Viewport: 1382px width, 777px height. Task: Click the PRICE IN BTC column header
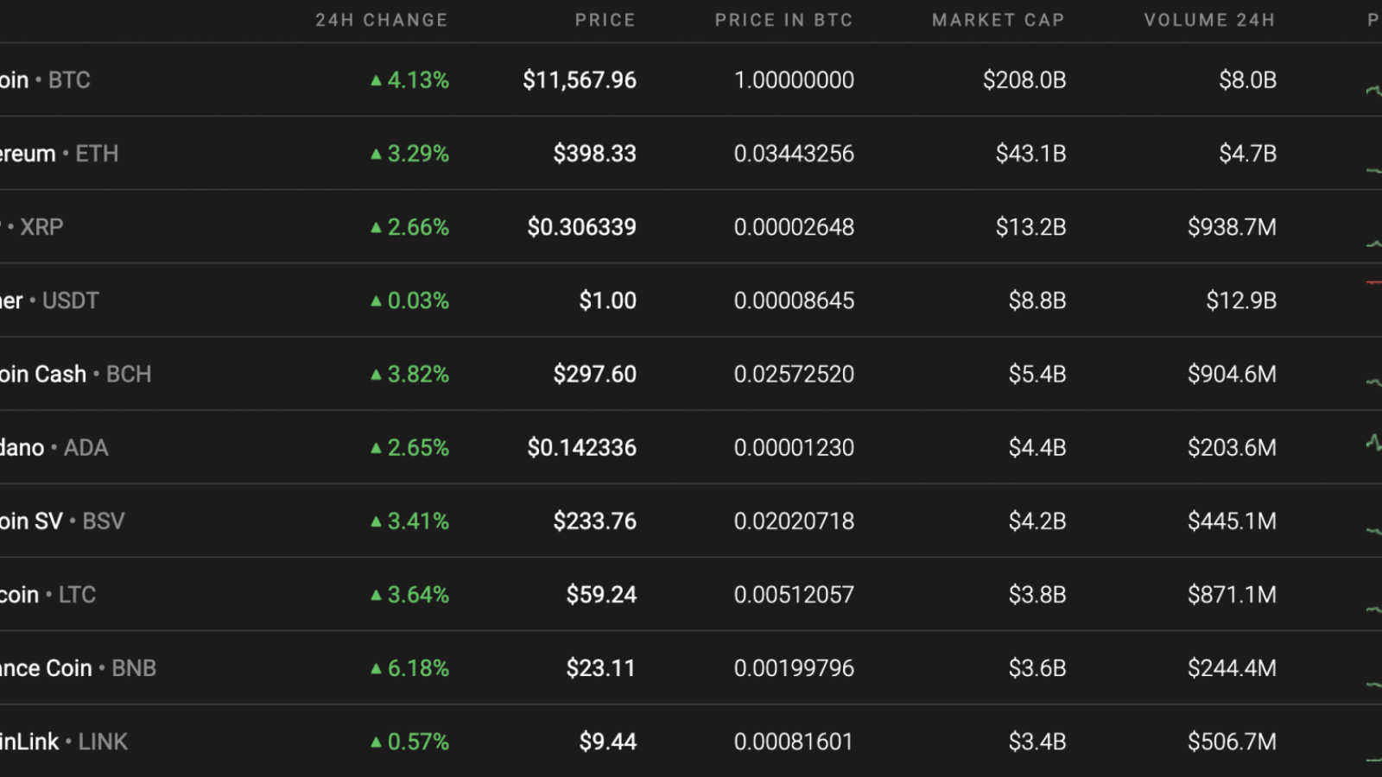[x=783, y=20]
